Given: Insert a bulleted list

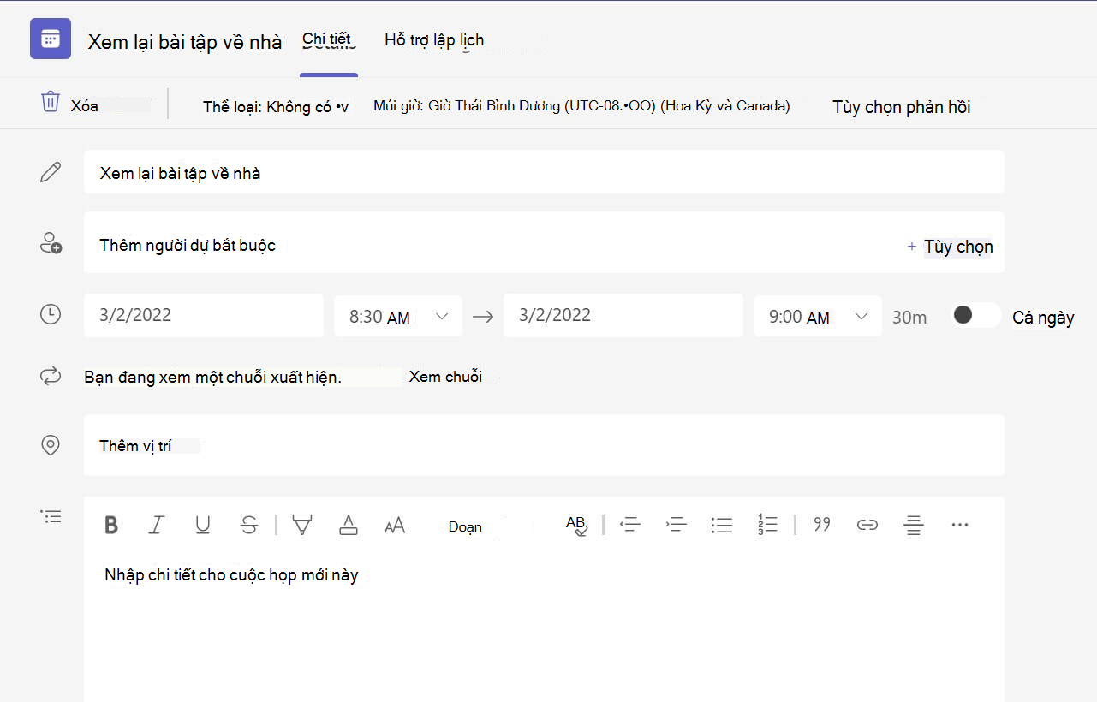Looking at the screenshot, I should (x=722, y=525).
